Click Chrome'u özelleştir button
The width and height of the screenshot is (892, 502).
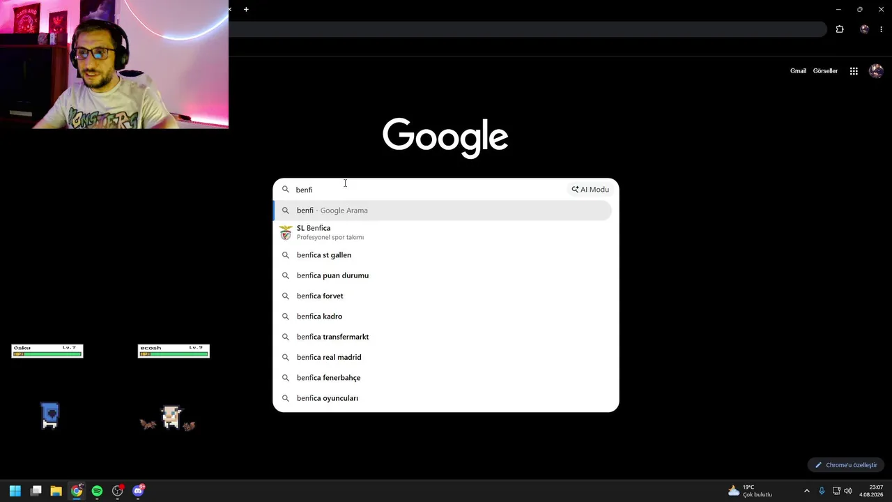pos(846,465)
